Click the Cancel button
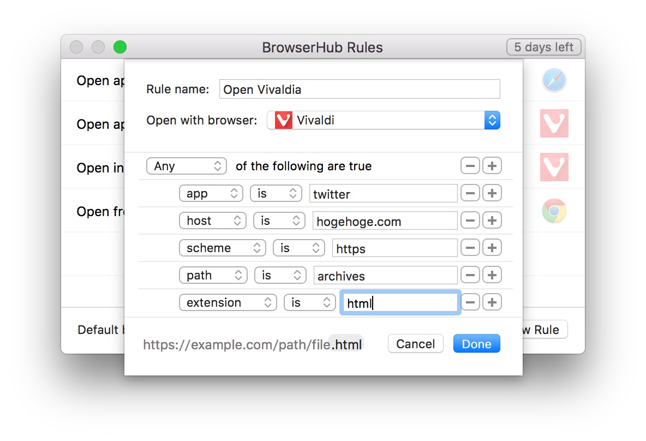646x441 pixels. pos(416,344)
